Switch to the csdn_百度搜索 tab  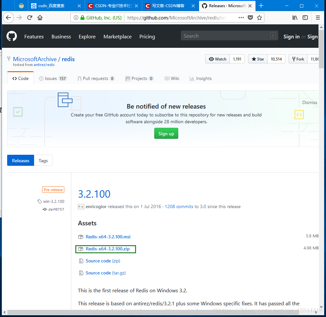click(x=56, y=6)
